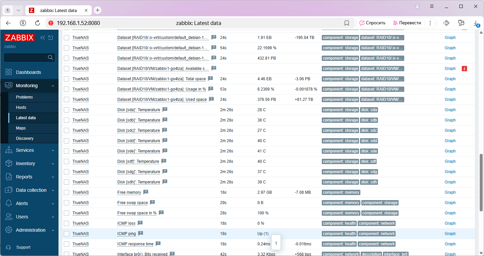Tick checkbox for Free swap space row
This screenshot has width=484, height=256.
point(66,203)
